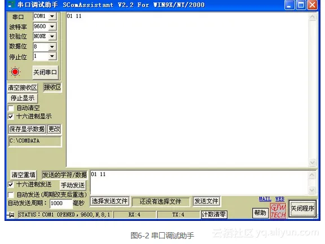Click the red serial port status indicator

click(15, 72)
